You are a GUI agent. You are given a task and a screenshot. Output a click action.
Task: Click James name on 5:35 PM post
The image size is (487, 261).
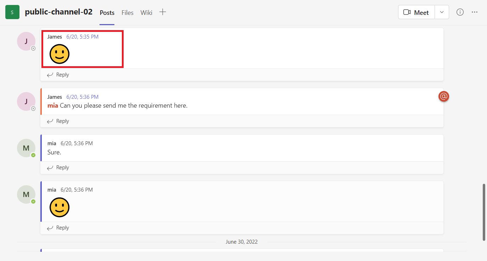click(55, 36)
